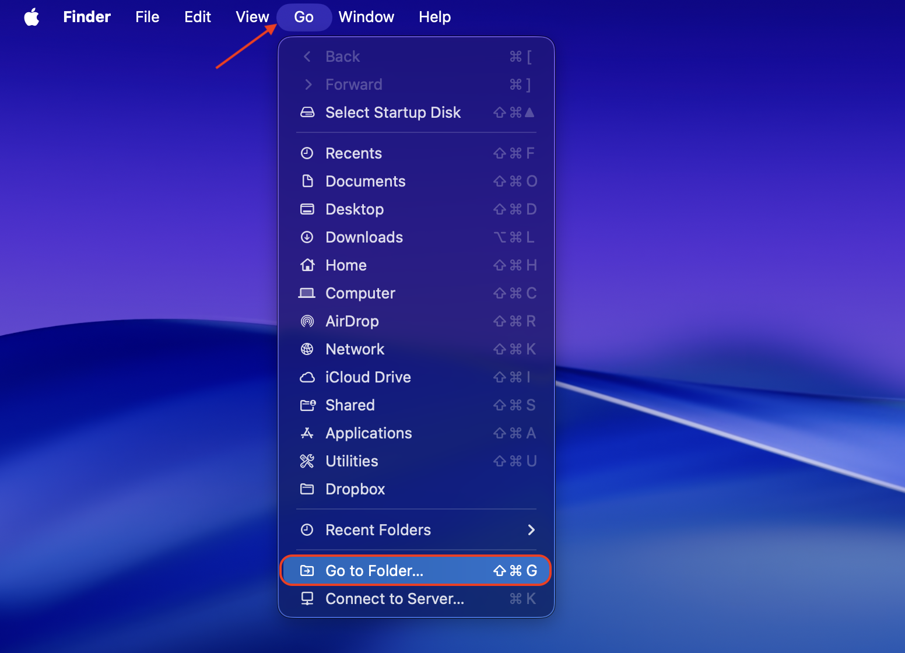Click the Documents page icon
905x653 pixels.
[x=307, y=181]
